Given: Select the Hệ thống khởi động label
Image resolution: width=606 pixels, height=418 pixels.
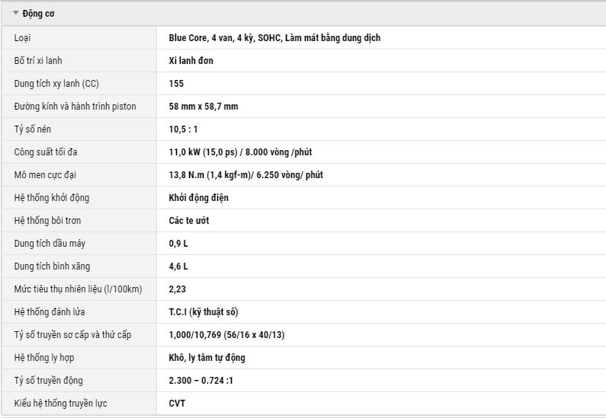Looking at the screenshot, I should (x=52, y=198).
